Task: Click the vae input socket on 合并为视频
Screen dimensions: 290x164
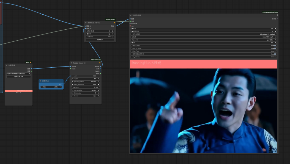Action: pos(130,26)
